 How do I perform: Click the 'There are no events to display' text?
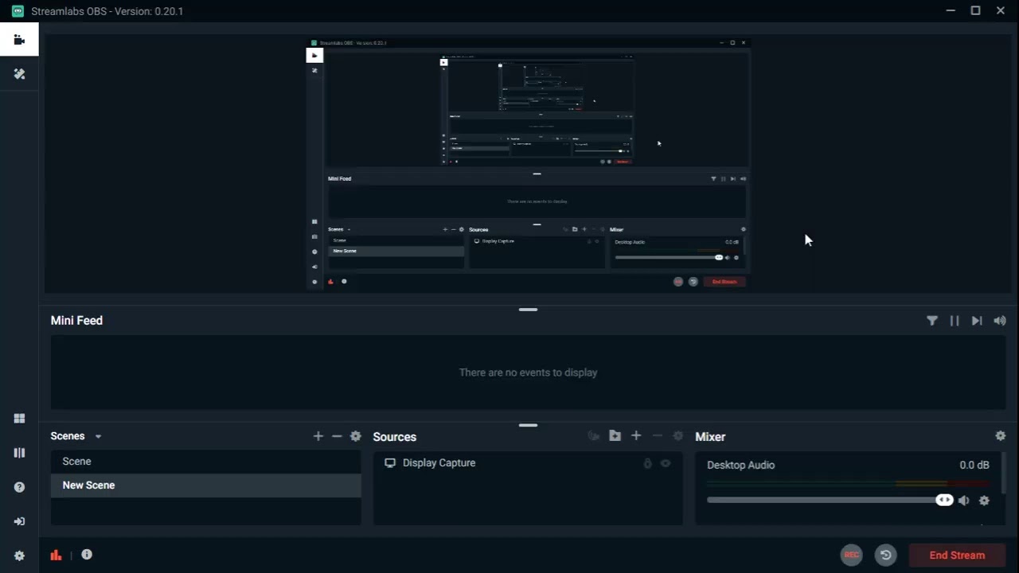click(x=528, y=372)
